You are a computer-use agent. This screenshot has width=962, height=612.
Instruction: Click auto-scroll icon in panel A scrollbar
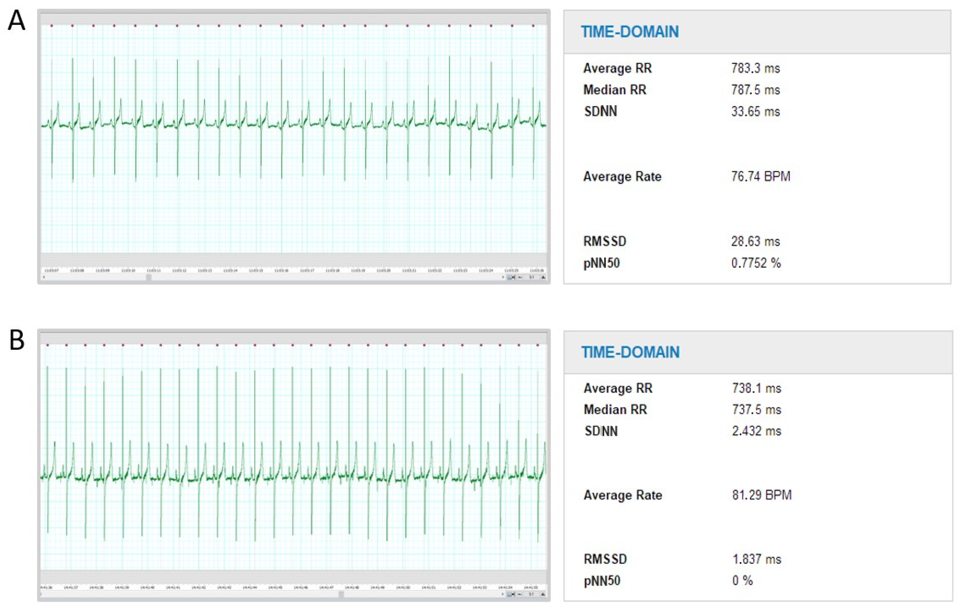511,277
